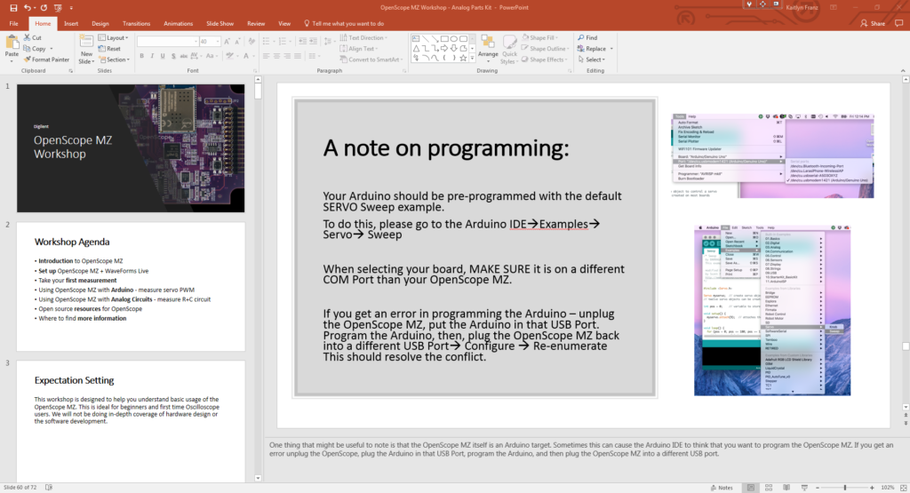Click the Redo icon in title bar
This screenshot has height=493, width=910.
44,7
